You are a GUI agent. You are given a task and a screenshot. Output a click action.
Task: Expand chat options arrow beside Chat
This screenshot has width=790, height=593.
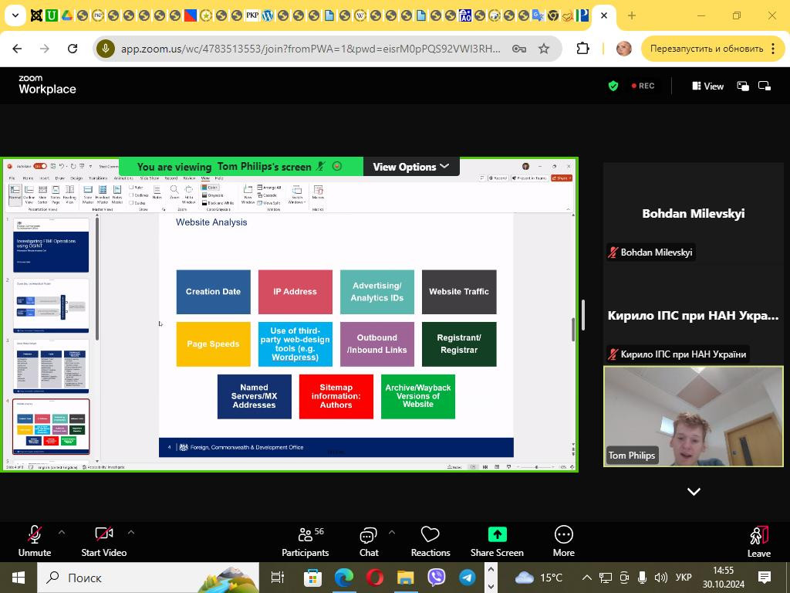click(x=392, y=532)
